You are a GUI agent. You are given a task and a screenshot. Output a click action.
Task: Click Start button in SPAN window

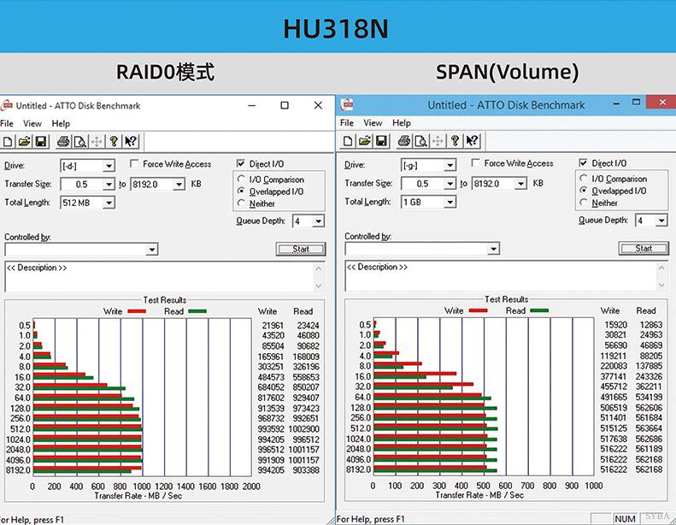(x=644, y=249)
